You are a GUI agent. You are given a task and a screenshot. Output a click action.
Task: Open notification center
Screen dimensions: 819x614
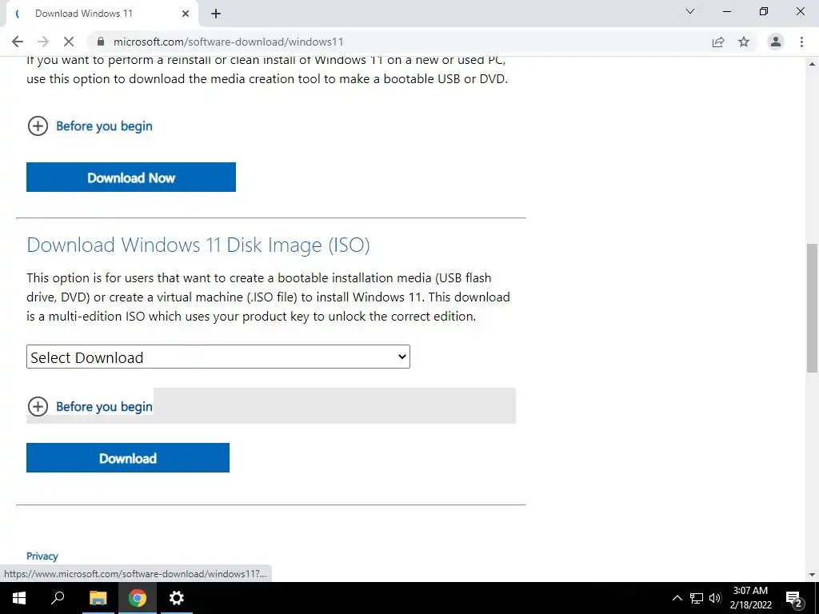pyautogui.click(x=794, y=598)
